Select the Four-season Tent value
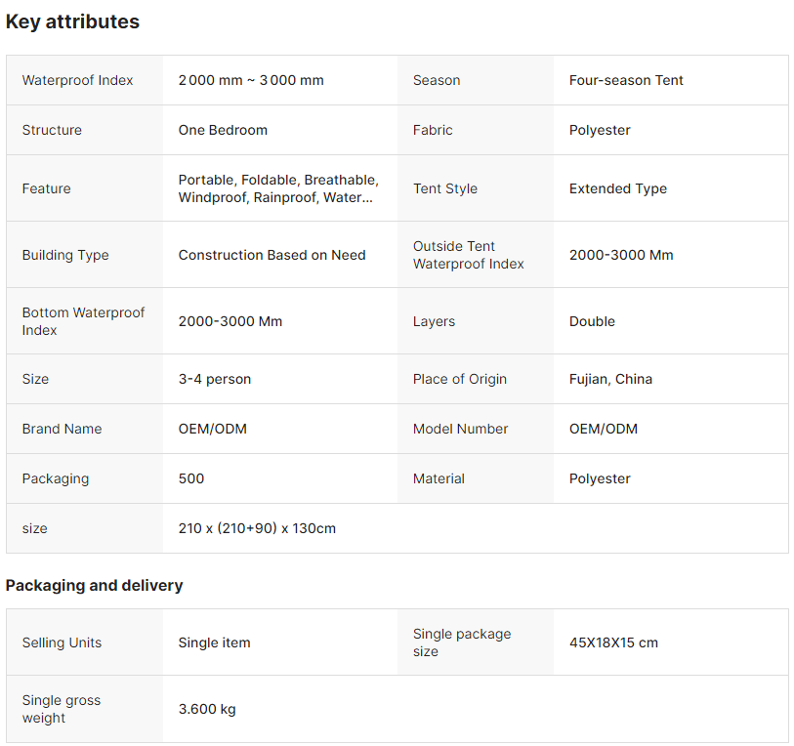This screenshot has width=794, height=746. point(626,80)
